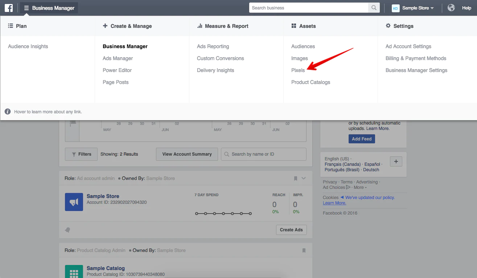Click the bell icon under Sample Store
Screen dimensions: 477x278
click(67, 230)
